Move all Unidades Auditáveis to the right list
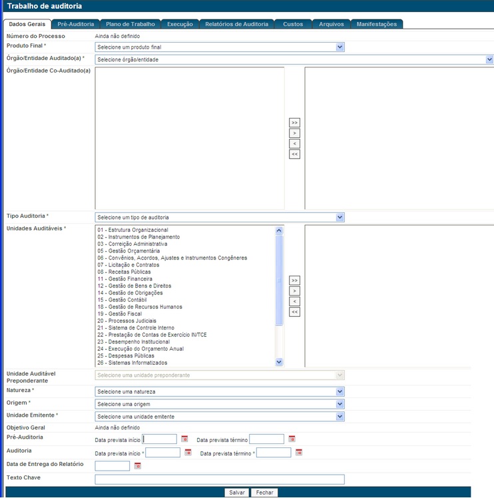 click(294, 280)
